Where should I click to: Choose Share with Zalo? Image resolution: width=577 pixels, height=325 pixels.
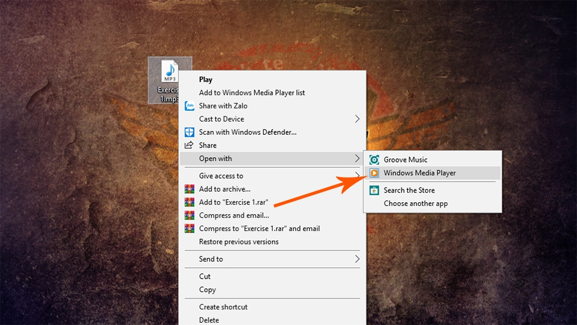click(x=272, y=106)
